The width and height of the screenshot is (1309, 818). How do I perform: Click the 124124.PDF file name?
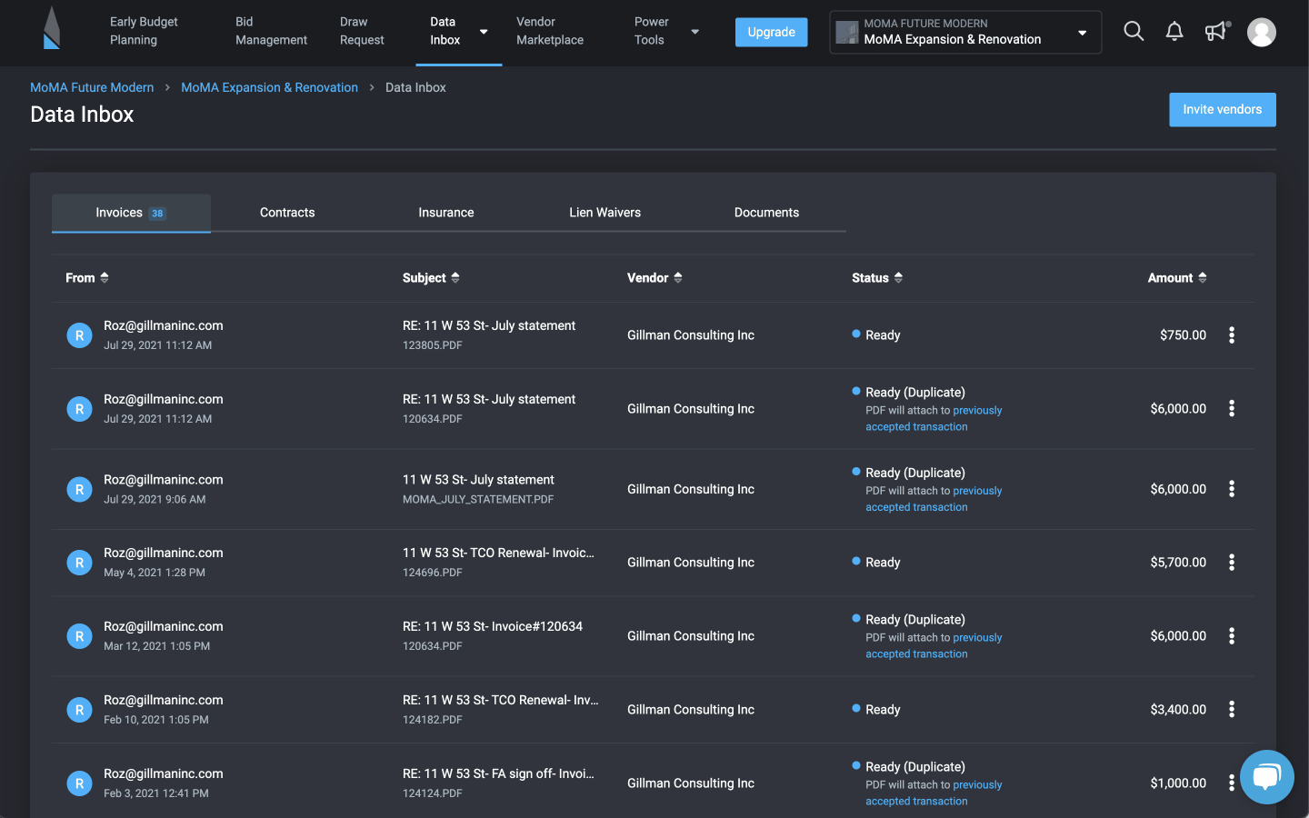tap(433, 793)
